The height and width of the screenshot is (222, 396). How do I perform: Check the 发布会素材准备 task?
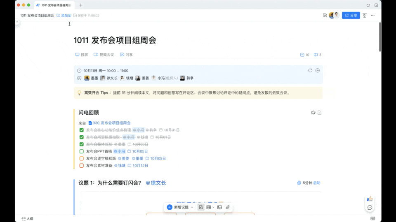click(x=82, y=165)
